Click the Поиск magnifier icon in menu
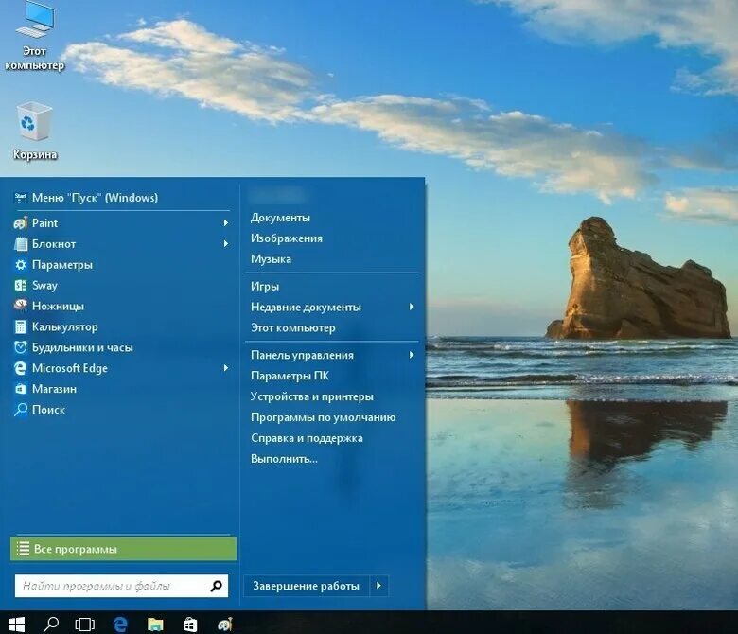The width and height of the screenshot is (738, 634). pos(20,410)
